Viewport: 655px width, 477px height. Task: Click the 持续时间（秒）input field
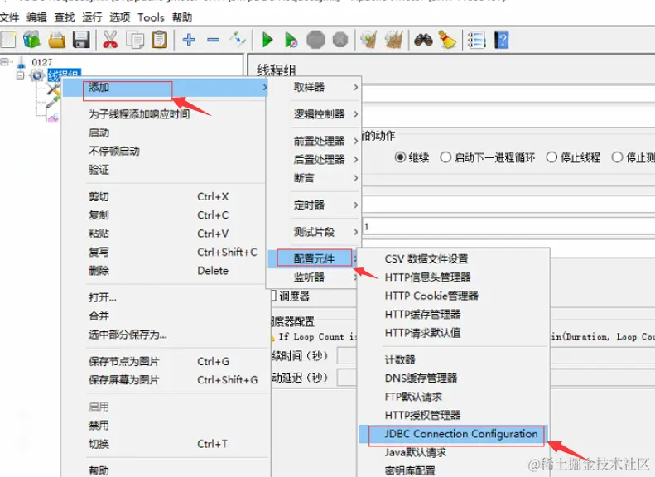[x=347, y=356]
